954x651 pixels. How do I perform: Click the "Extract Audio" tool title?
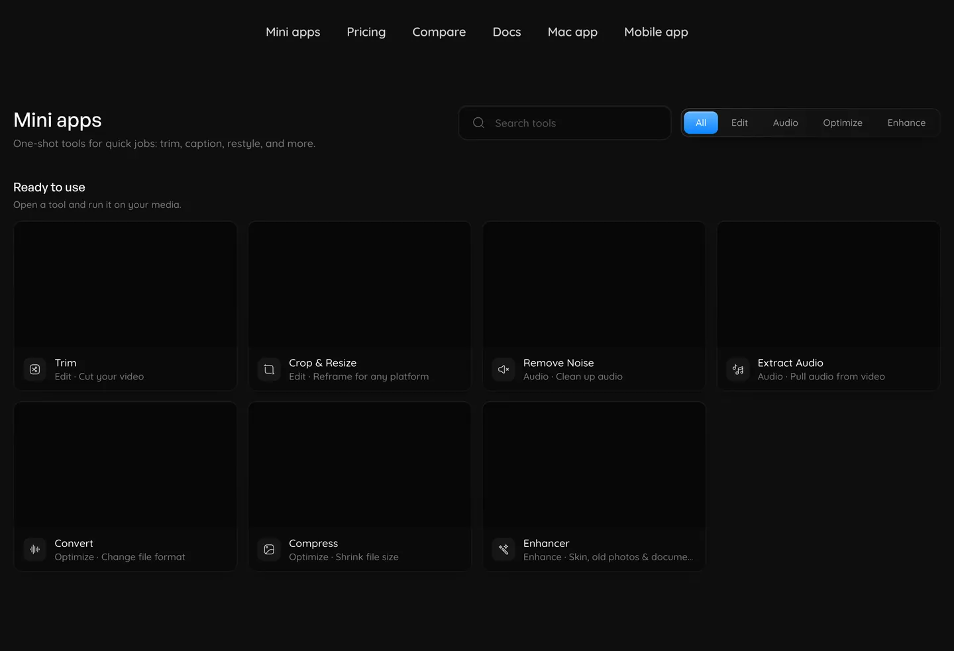pos(790,363)
